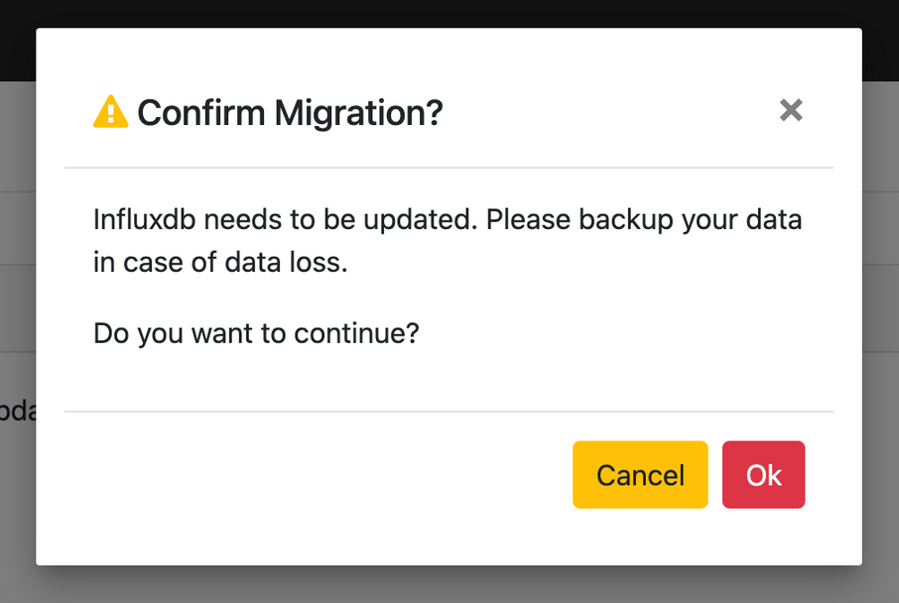899x603 pixels.
Task: Click the "Do you want to continue?" text
Action: [256, 333]
